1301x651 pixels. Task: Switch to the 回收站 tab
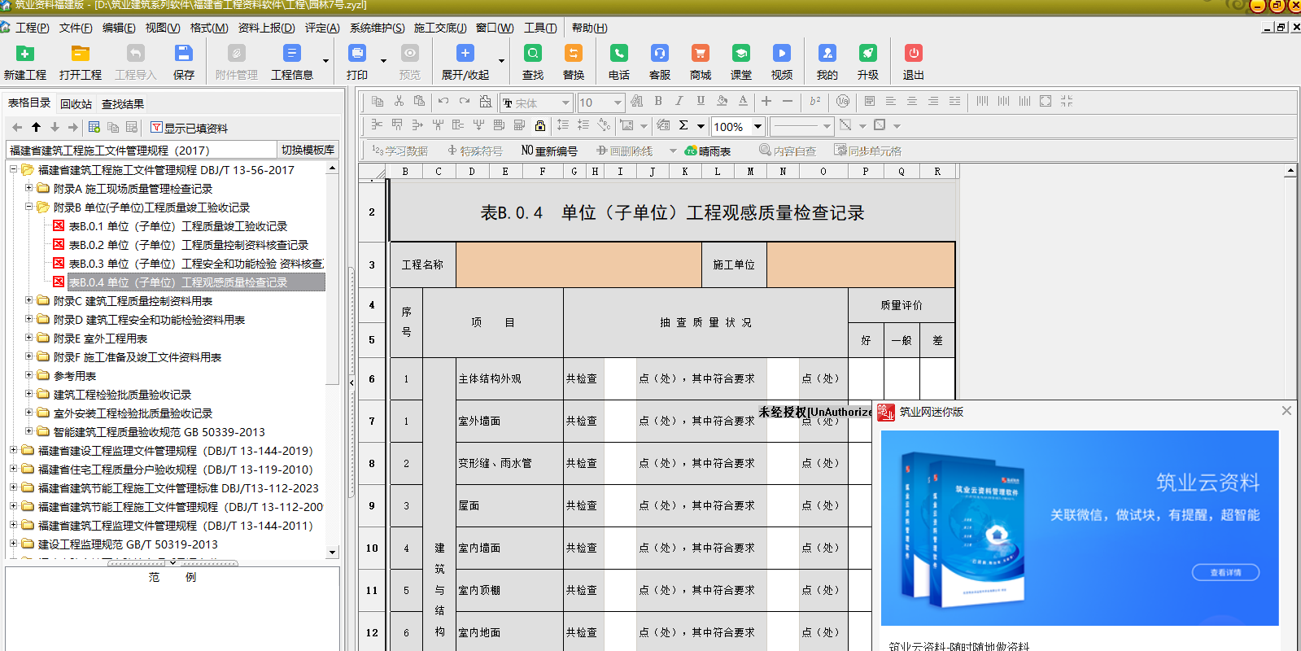pyautogui.click(x=76, y=104)
